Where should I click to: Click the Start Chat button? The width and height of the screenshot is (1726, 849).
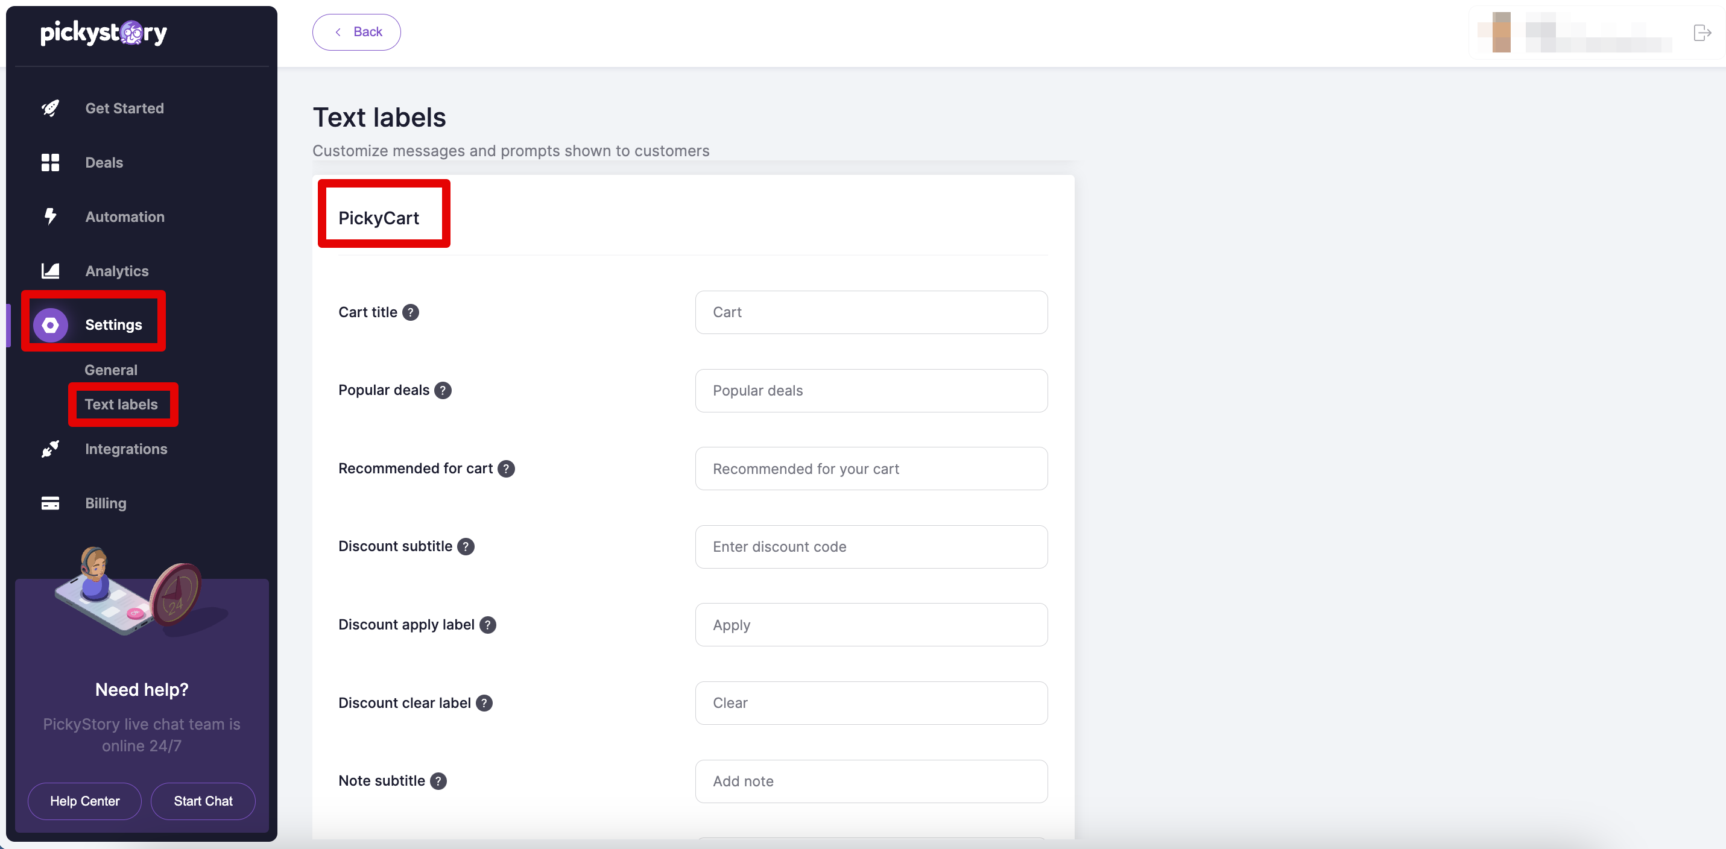tap(203, 801)
